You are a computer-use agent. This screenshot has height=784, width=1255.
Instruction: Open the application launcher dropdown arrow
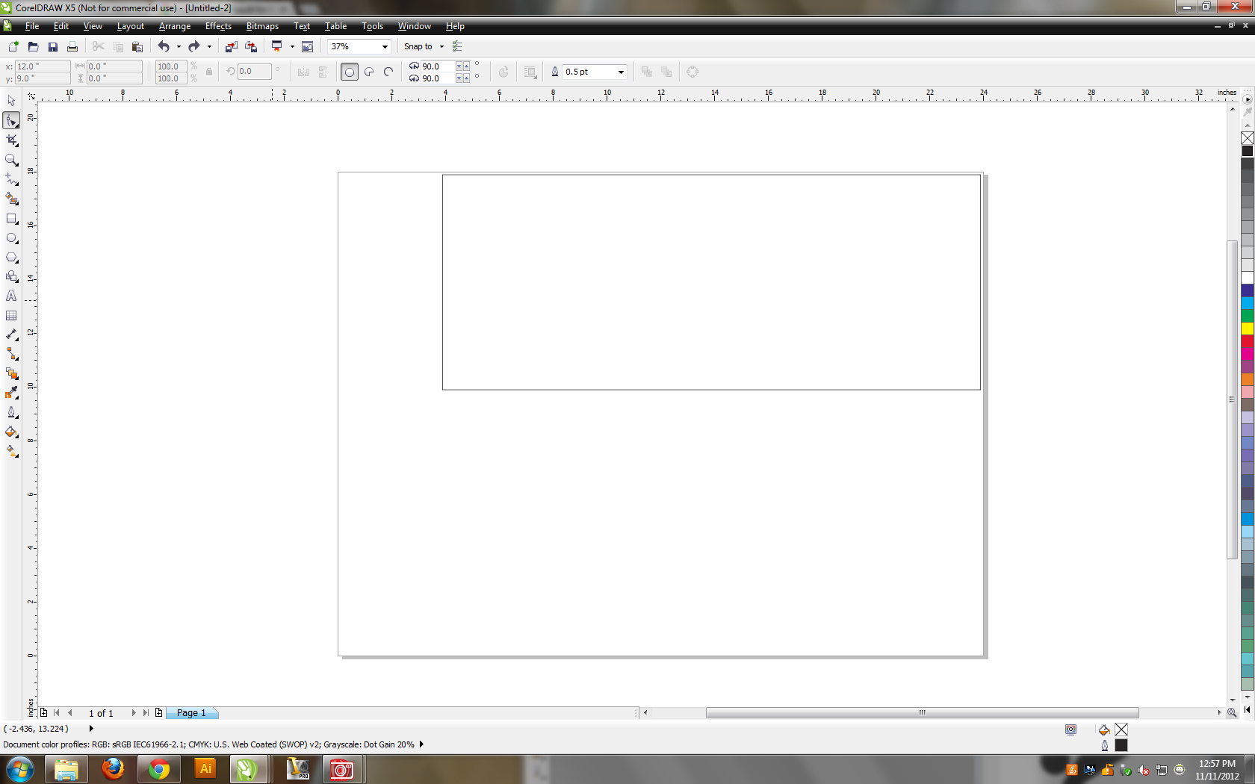point(292,46)
